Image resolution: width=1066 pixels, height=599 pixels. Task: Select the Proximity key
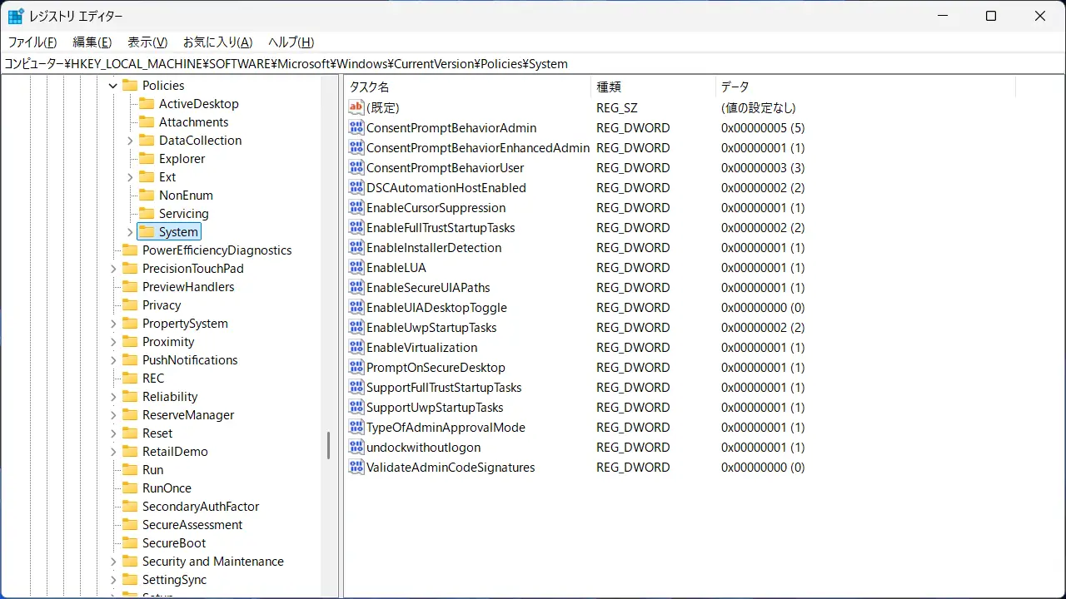[x=168, y=342]
